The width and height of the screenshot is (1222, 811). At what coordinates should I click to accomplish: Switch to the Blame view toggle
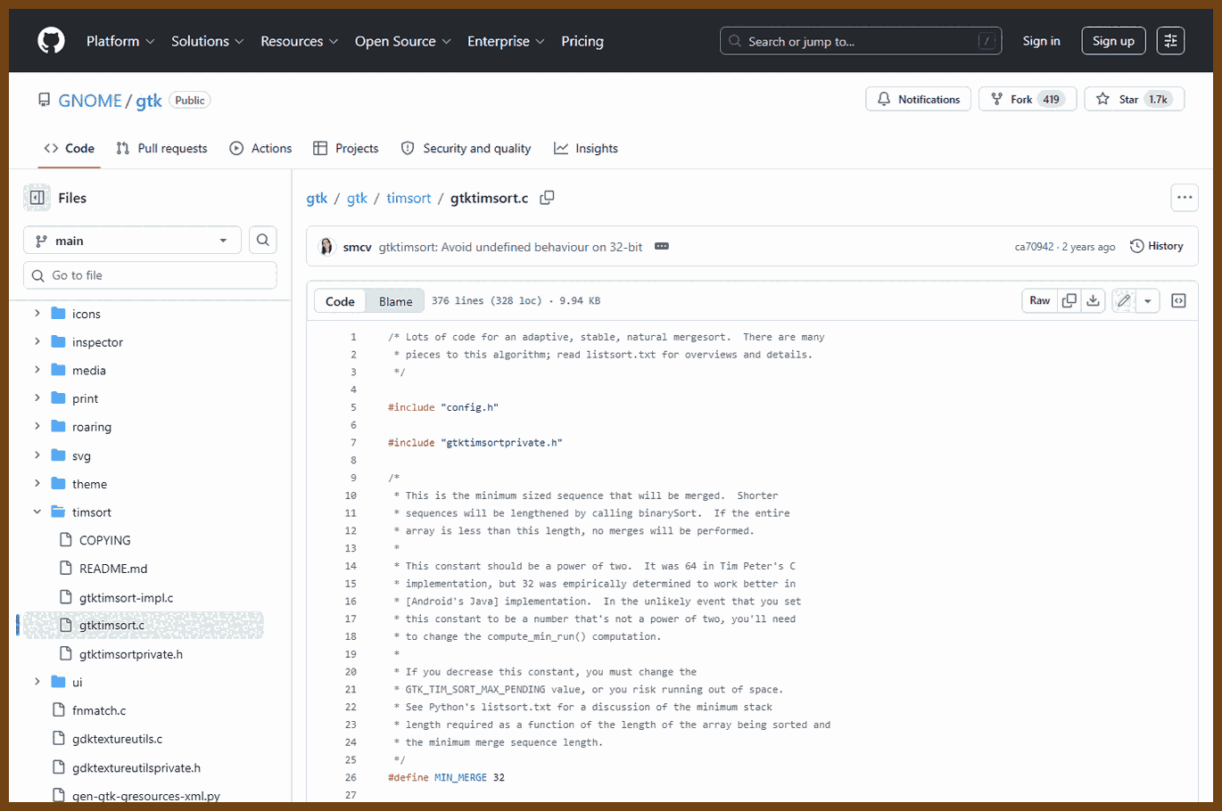click(x=395, y=301)
